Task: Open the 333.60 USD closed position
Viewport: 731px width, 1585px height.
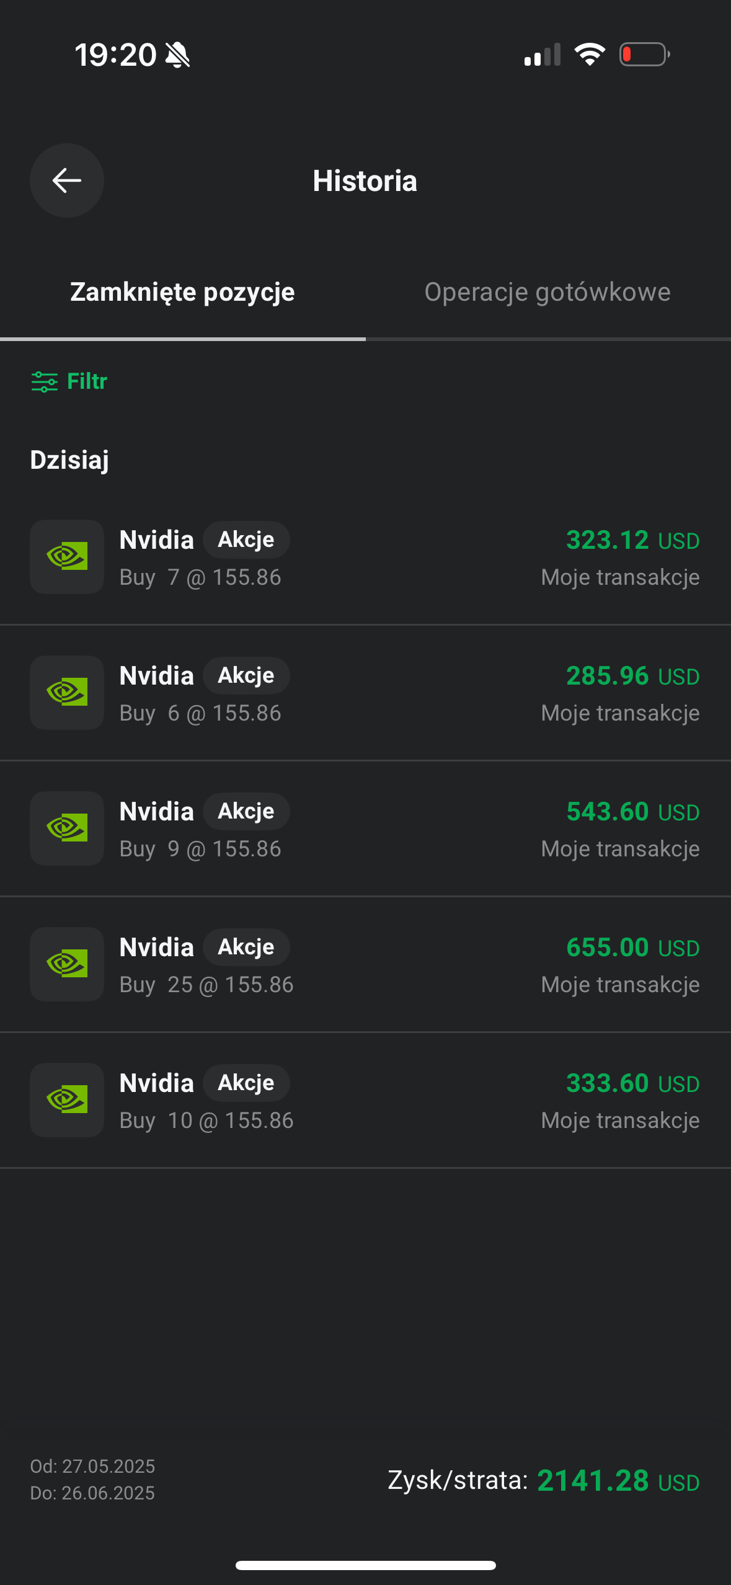Action: (x=632, y=1083)
